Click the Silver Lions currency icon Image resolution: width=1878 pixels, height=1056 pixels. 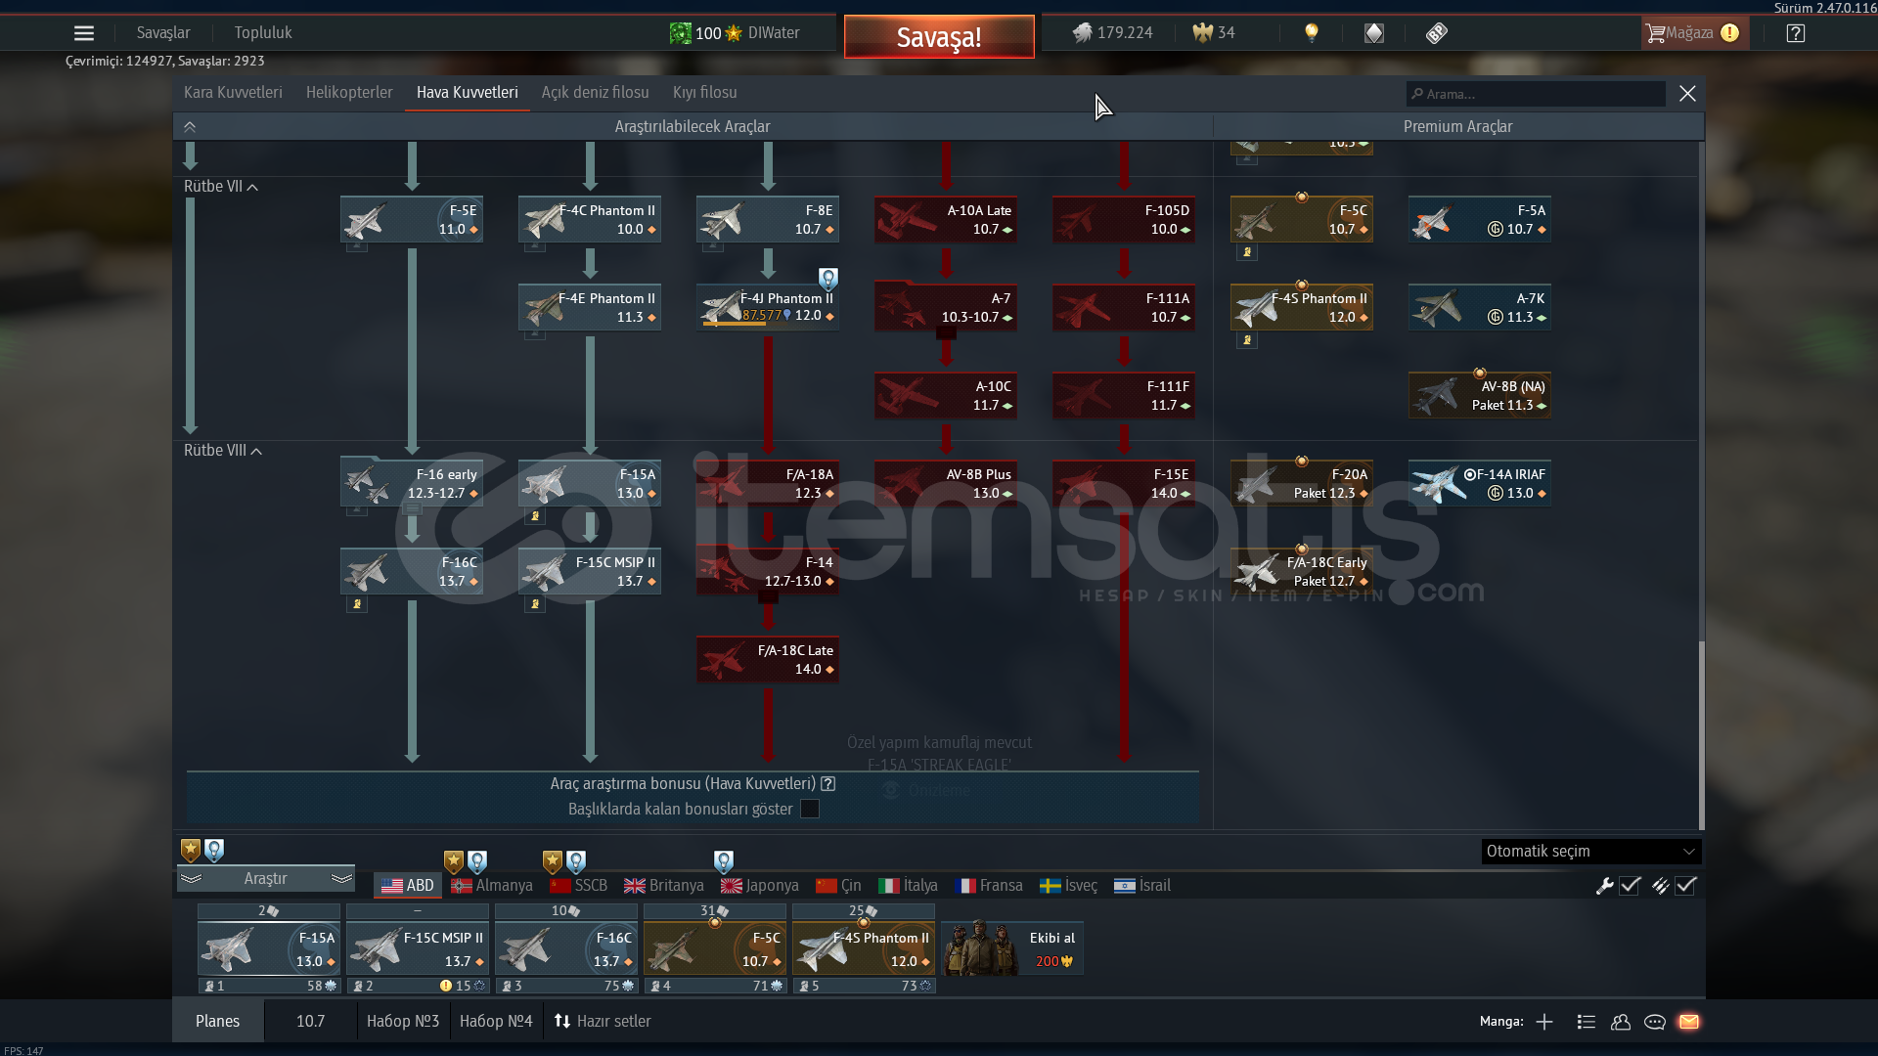1082,33
